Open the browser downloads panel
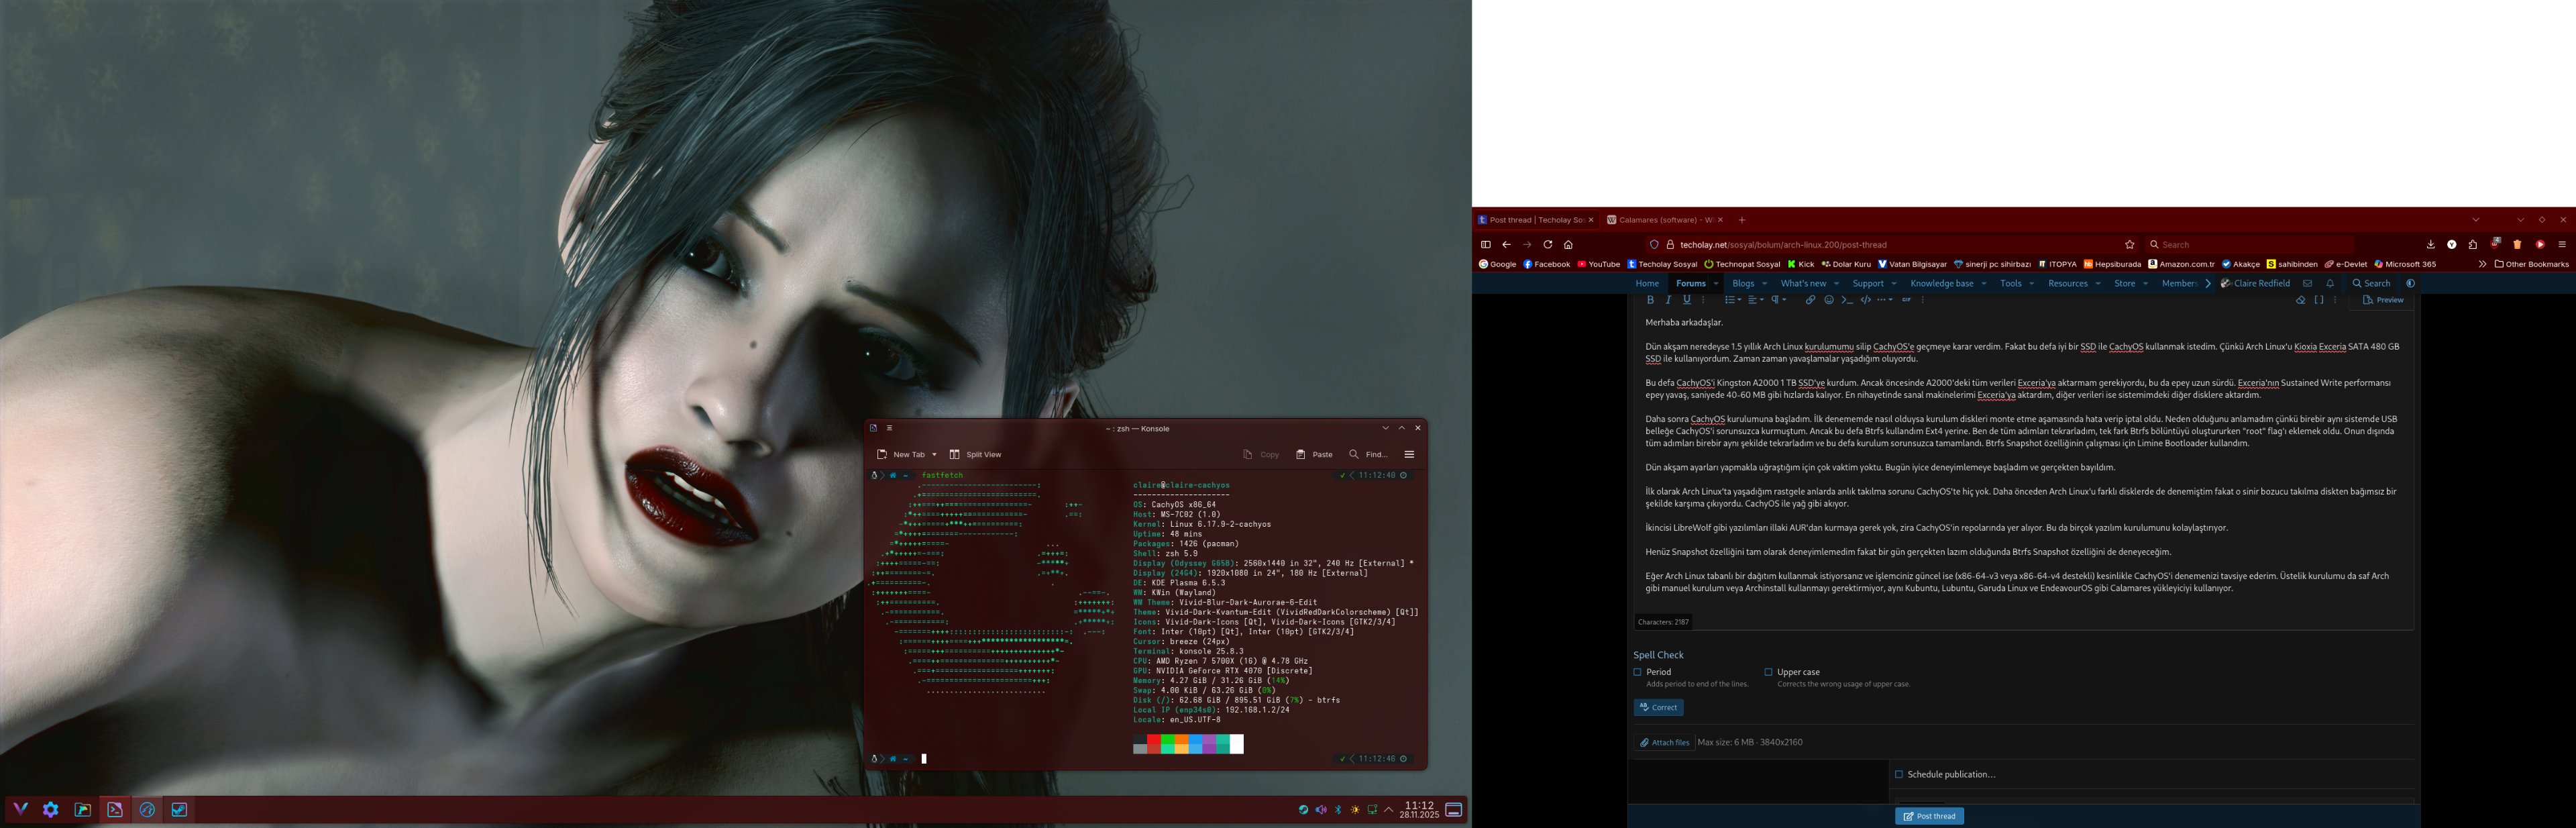This screenshot has width=2576, height=828. 2430,245
